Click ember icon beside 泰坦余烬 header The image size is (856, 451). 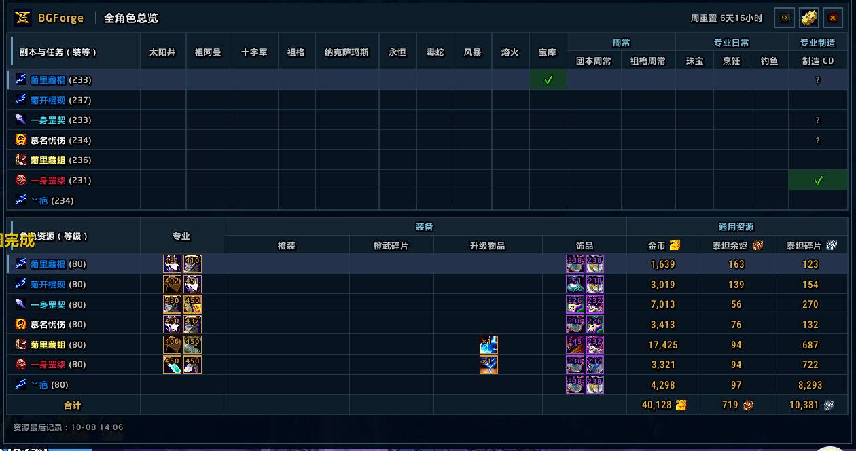pyautogui.click(x=758, y=245)
